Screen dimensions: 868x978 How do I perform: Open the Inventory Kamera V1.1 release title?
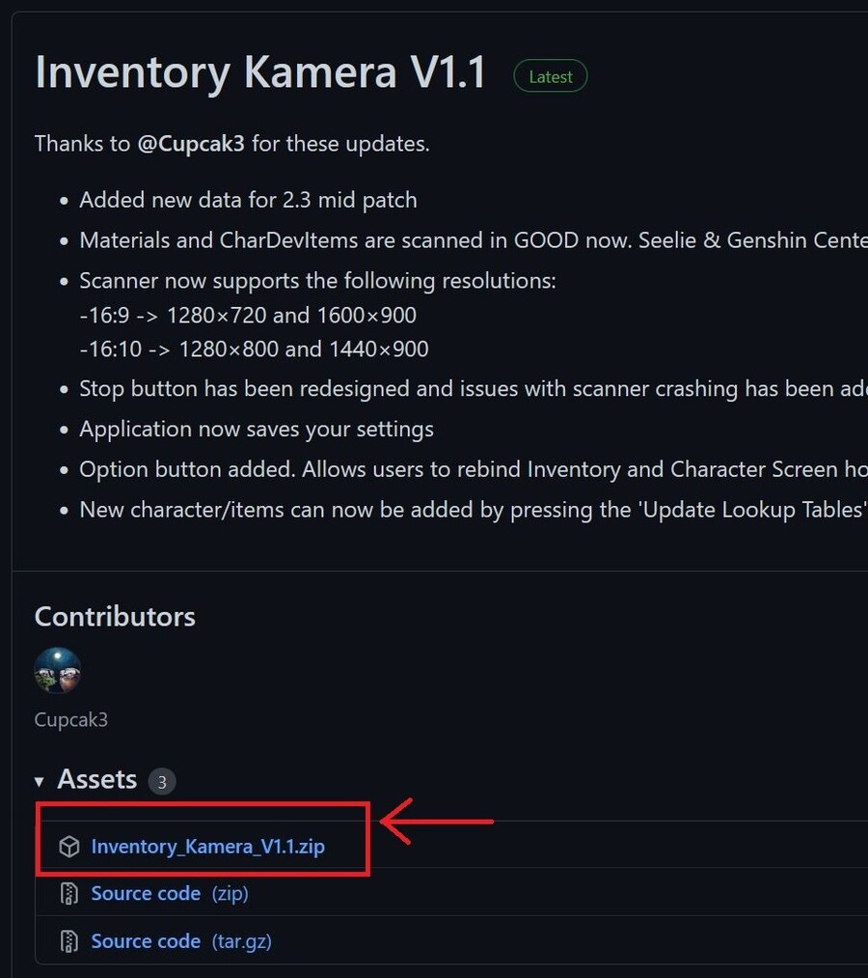(260, 73)
